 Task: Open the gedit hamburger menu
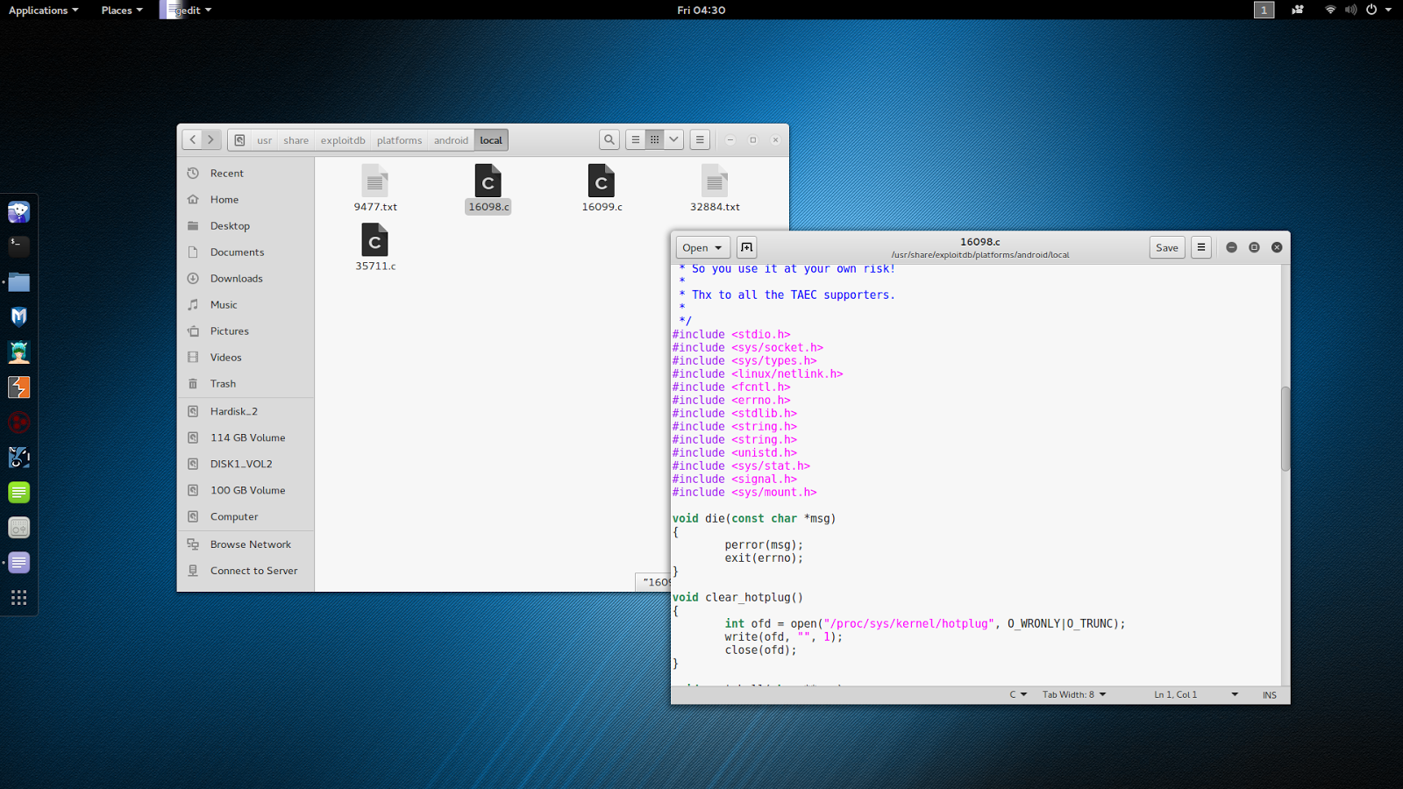pos(1200,247)
